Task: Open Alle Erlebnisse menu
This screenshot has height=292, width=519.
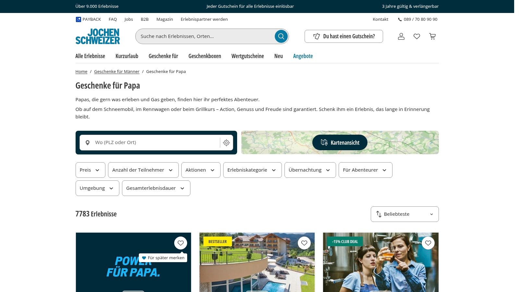Action: 90,56
